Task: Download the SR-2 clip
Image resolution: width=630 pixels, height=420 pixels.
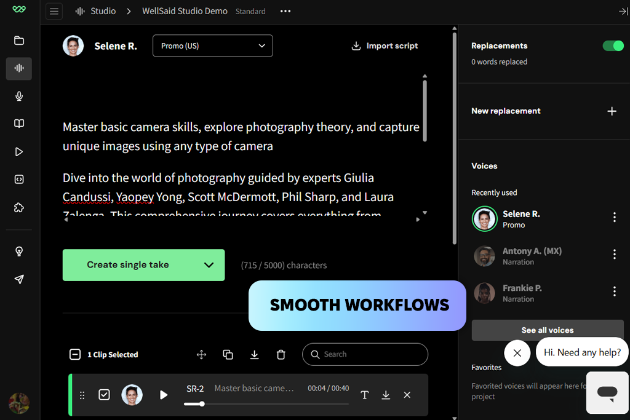Action: pyautogui.click(x=386, y=395)
